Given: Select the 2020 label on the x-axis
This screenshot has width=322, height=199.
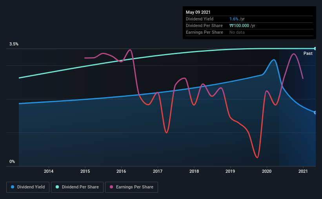Looking at the screenshot, I should (267, 171).
